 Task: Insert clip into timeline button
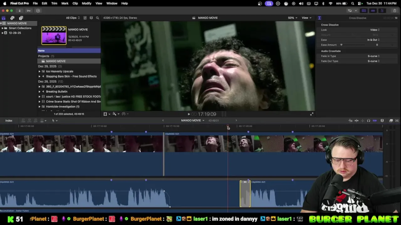pyautogui.click(x=29, y=121)
